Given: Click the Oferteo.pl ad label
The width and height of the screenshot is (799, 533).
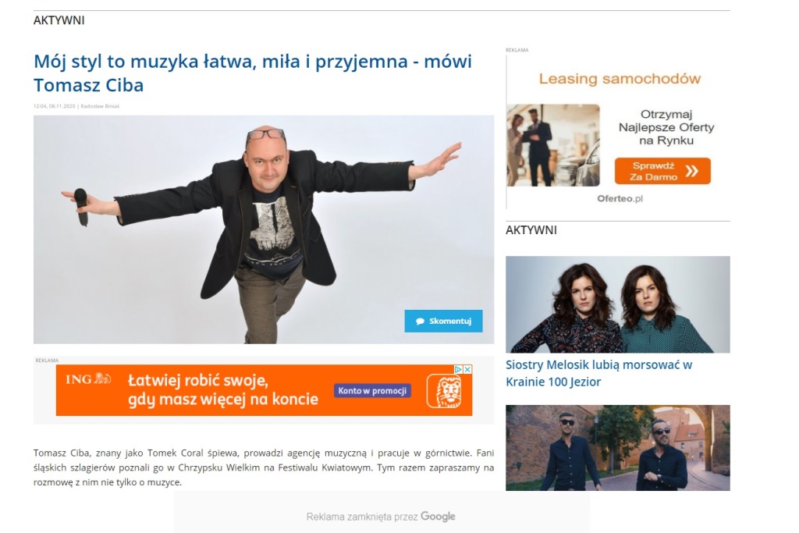Looking at the screenshot, I should pyautogui.click(x=620, y=199).
